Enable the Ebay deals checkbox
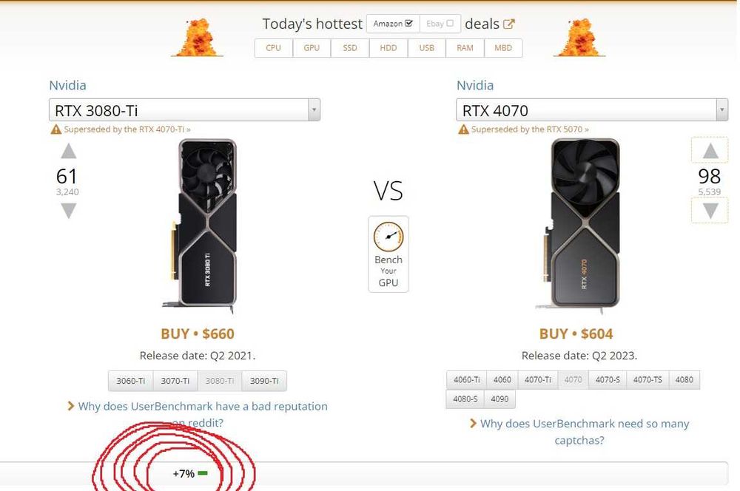The image size is (740, 491). 450,23
